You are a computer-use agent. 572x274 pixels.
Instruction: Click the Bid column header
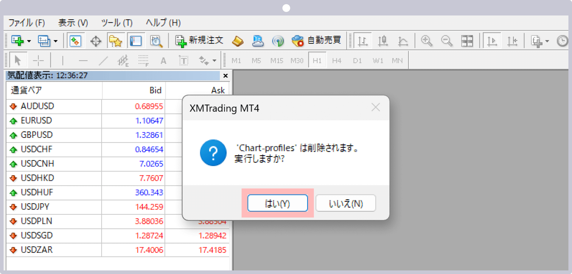point(134,90)
